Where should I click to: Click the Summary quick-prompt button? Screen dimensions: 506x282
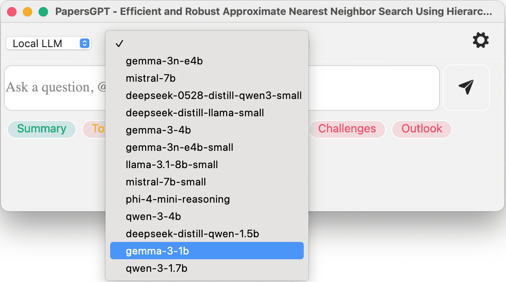coord(42,129)
